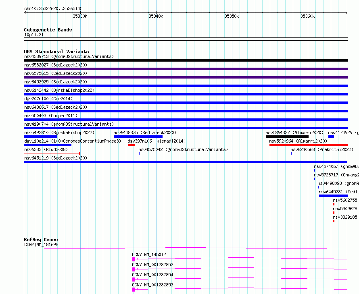Image resolution: width=359 pixels, height=294 pixels.
Task: Click nsv6332 (Kidd2008) label
Action: click(x=46, y=149)
